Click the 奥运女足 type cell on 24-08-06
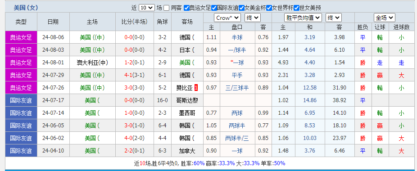Viewport: 417px width, 171px height. point(21,37)
